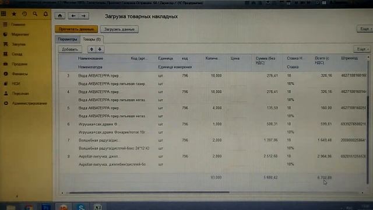This screenshot has height=210, width=373.
Task: Click the Сумма (без НДС) column header
Action: [x=266, y=61]
